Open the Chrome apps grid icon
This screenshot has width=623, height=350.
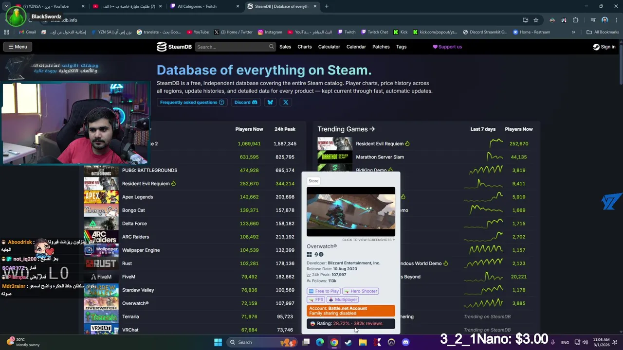tap(6, 32)
